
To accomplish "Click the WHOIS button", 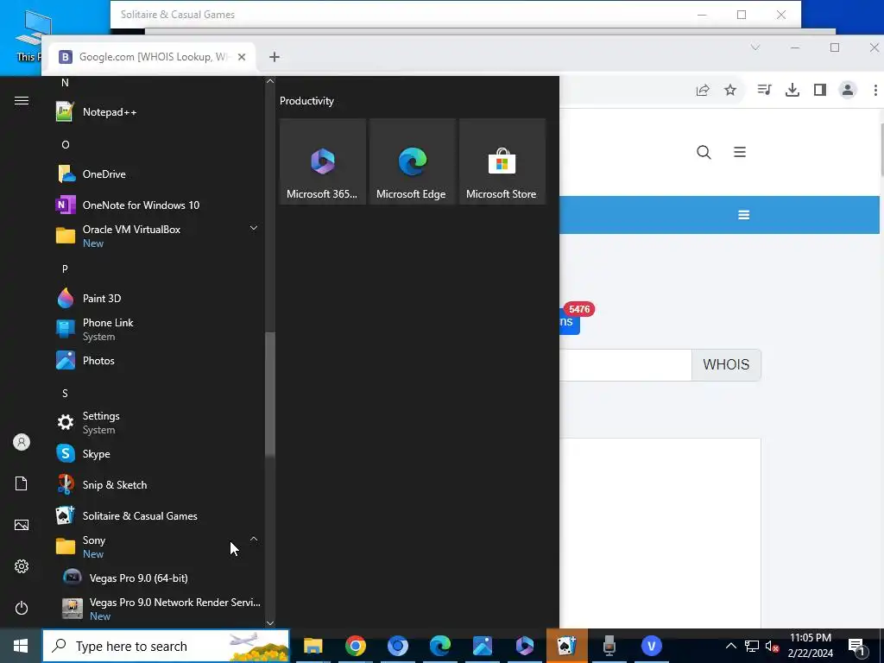I will pos(726,365).
